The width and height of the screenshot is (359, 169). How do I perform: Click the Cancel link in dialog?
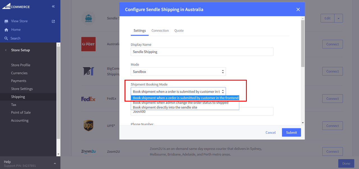(x=270, y=133)
